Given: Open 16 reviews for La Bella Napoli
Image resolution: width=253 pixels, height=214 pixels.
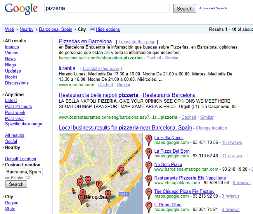Looking at the screenshot, I should (232, 143).
